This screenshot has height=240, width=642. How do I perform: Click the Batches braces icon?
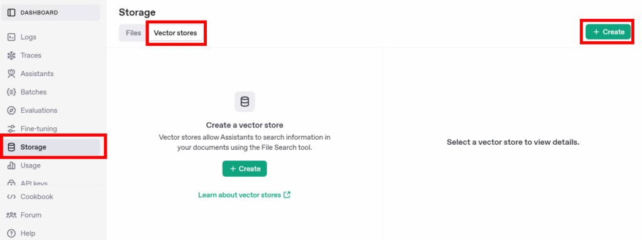pos(11,92)
